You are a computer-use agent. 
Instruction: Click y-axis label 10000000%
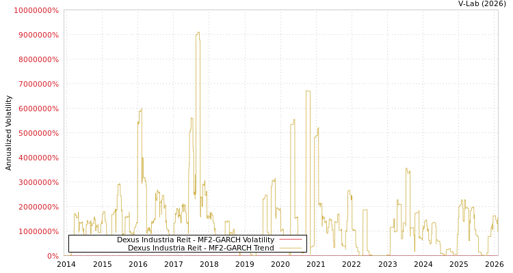[36, 10]
